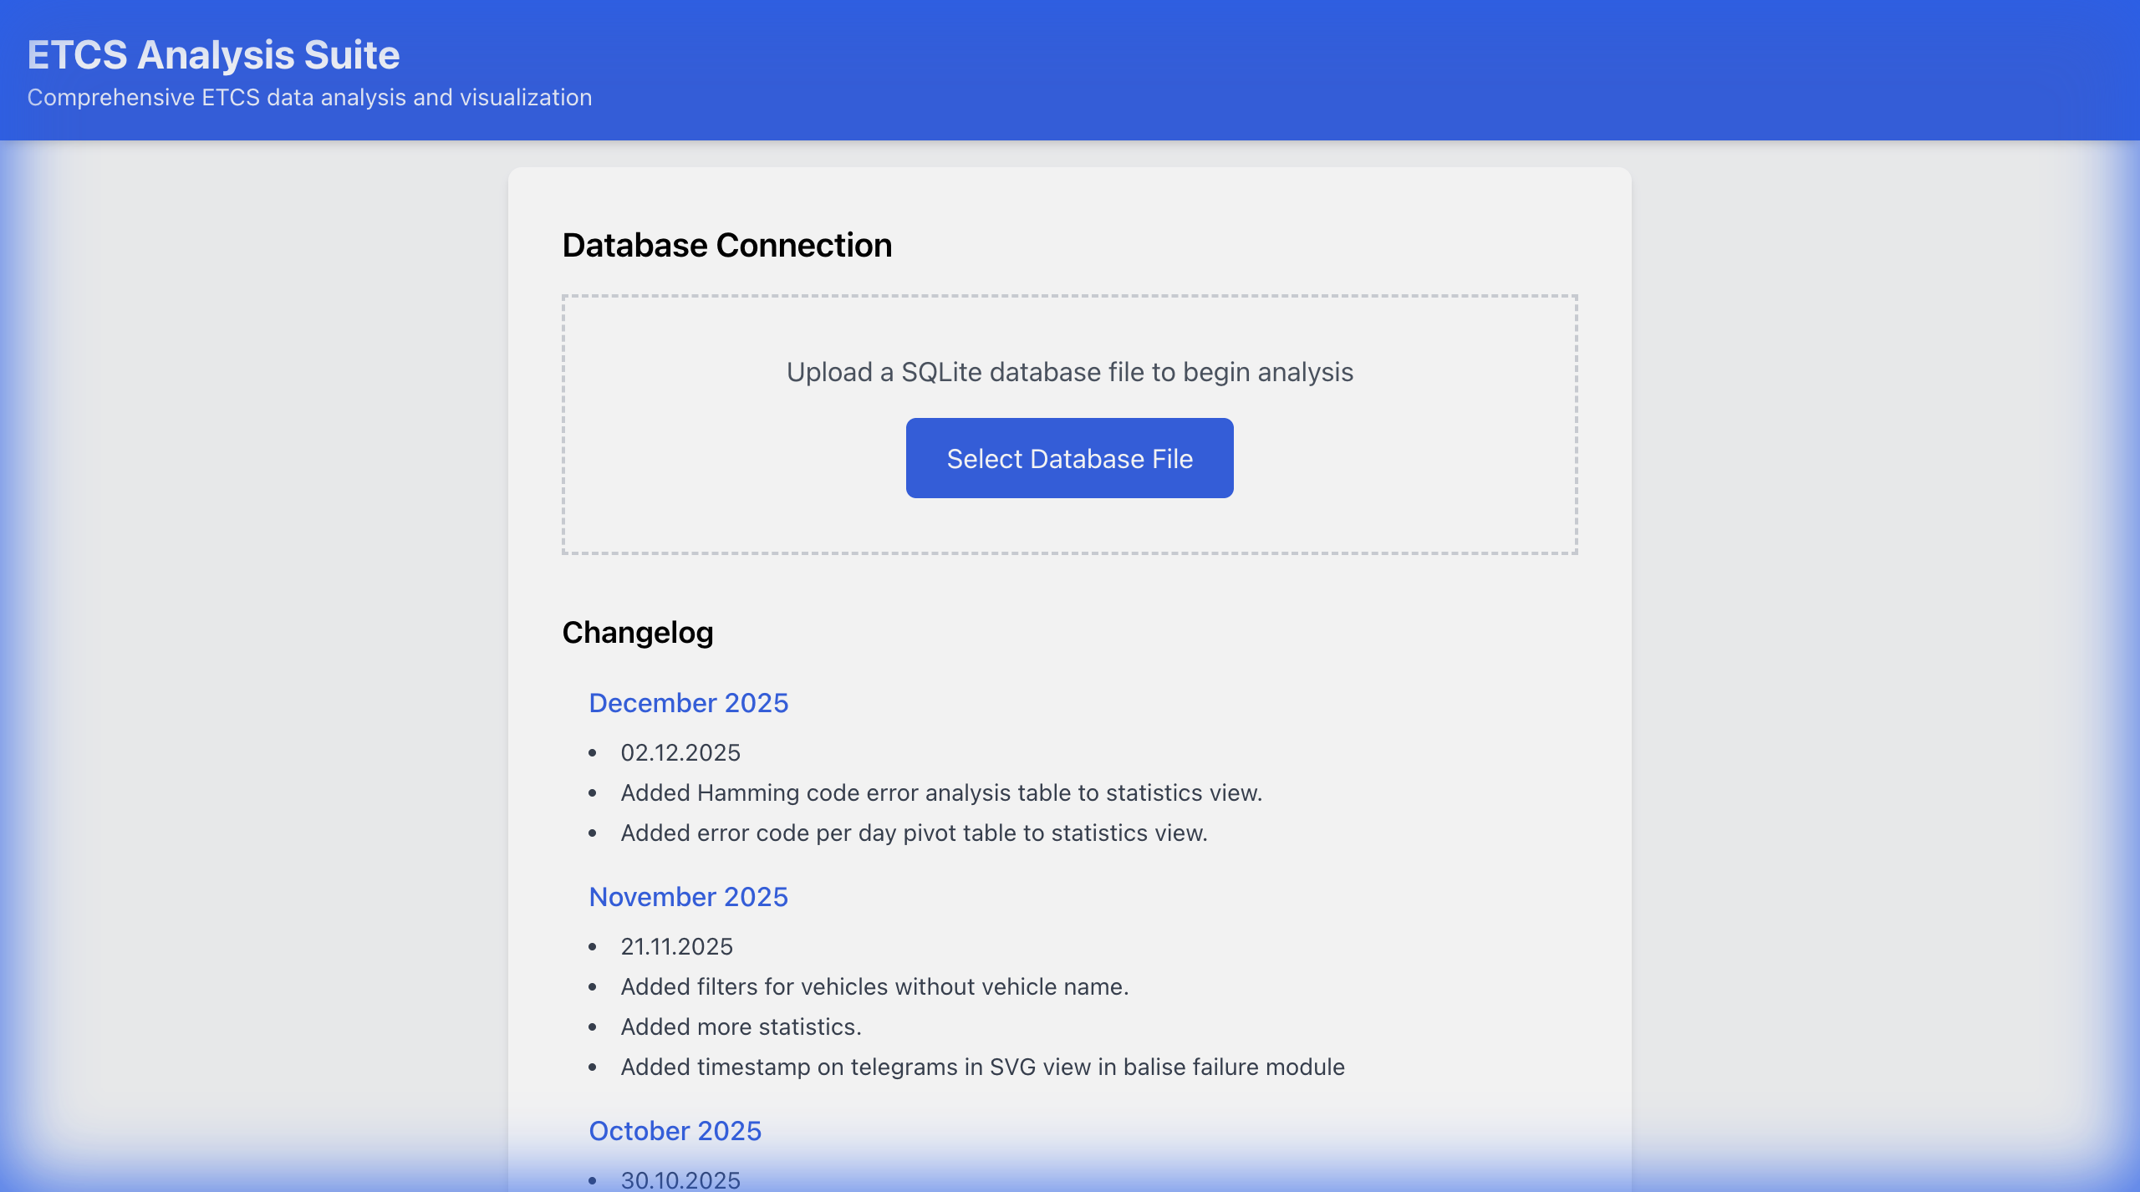2140x1192 pixels.
Task: Click the ETCS Analysis Suite title
Action: click(x=213, y=55)
